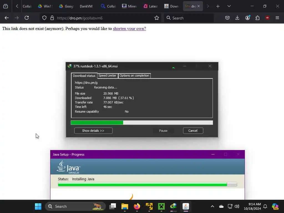Open tracking protection shield icon

click(44, 18)
